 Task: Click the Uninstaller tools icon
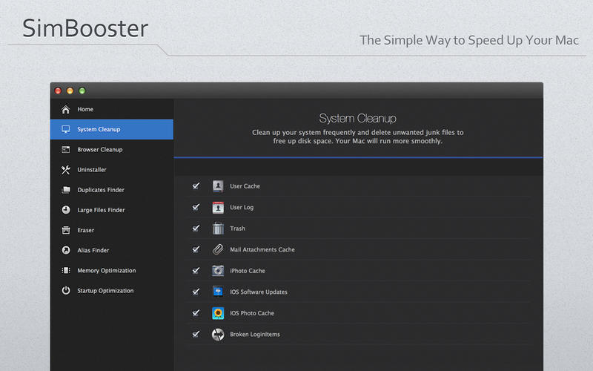tap(66, 170)
